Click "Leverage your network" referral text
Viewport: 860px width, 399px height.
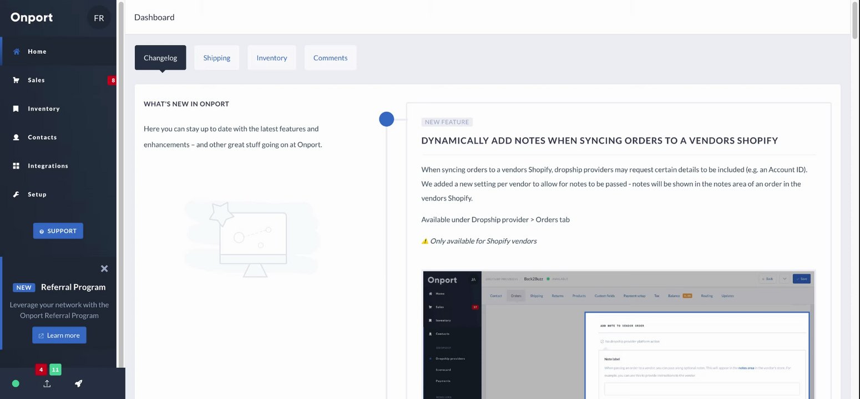point(59,310)
